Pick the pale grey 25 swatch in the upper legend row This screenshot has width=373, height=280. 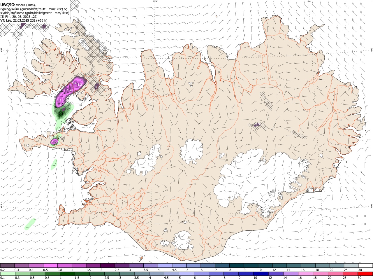click(351, 266)
